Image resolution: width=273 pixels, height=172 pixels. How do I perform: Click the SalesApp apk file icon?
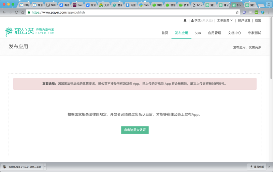[x=5, y=167]
